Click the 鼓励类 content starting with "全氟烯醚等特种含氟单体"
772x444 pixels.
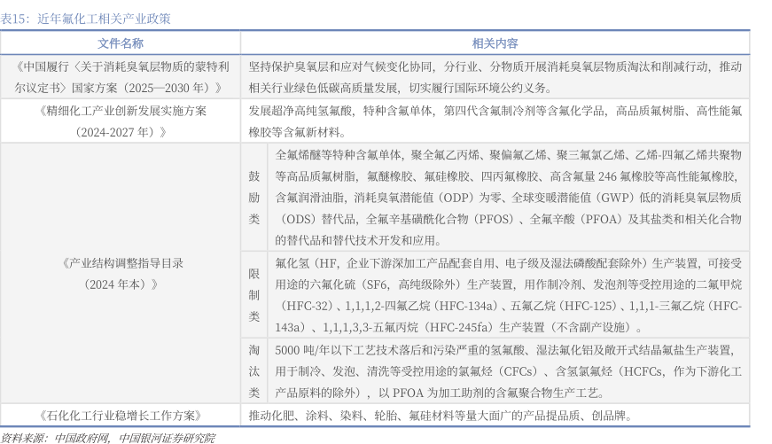click(x=508, y=196)
